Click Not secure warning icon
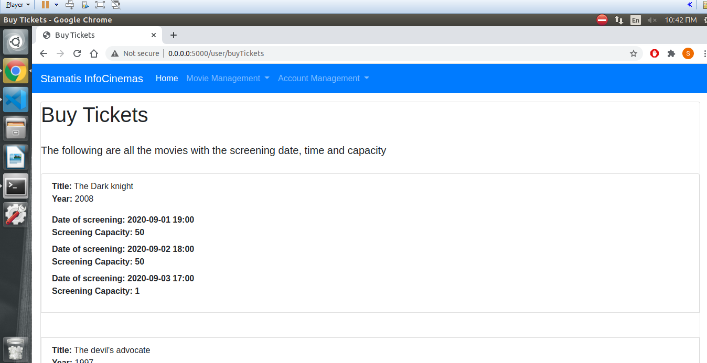The image size is (707, 363). (x=115, y=53)
